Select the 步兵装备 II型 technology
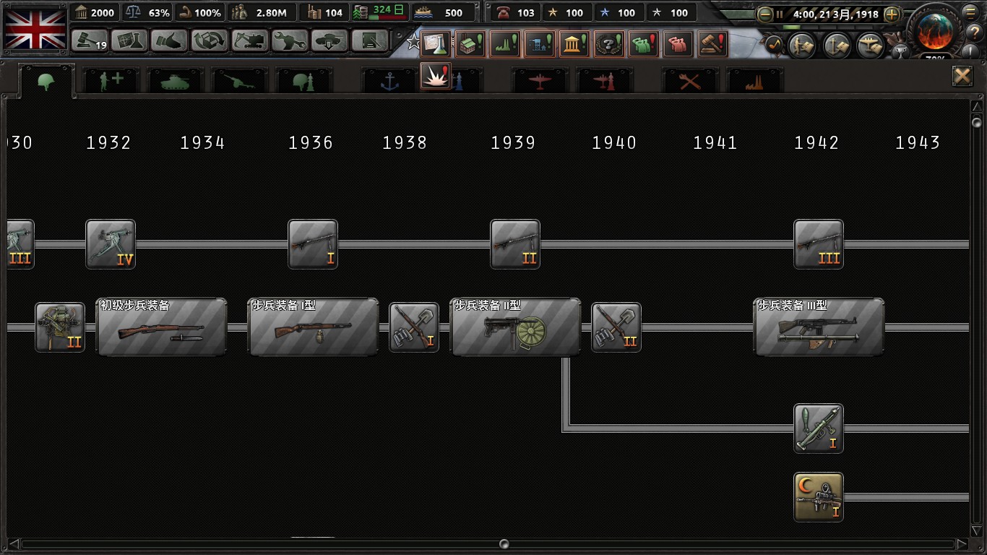 pyautogui.click(x=516, y=327)
